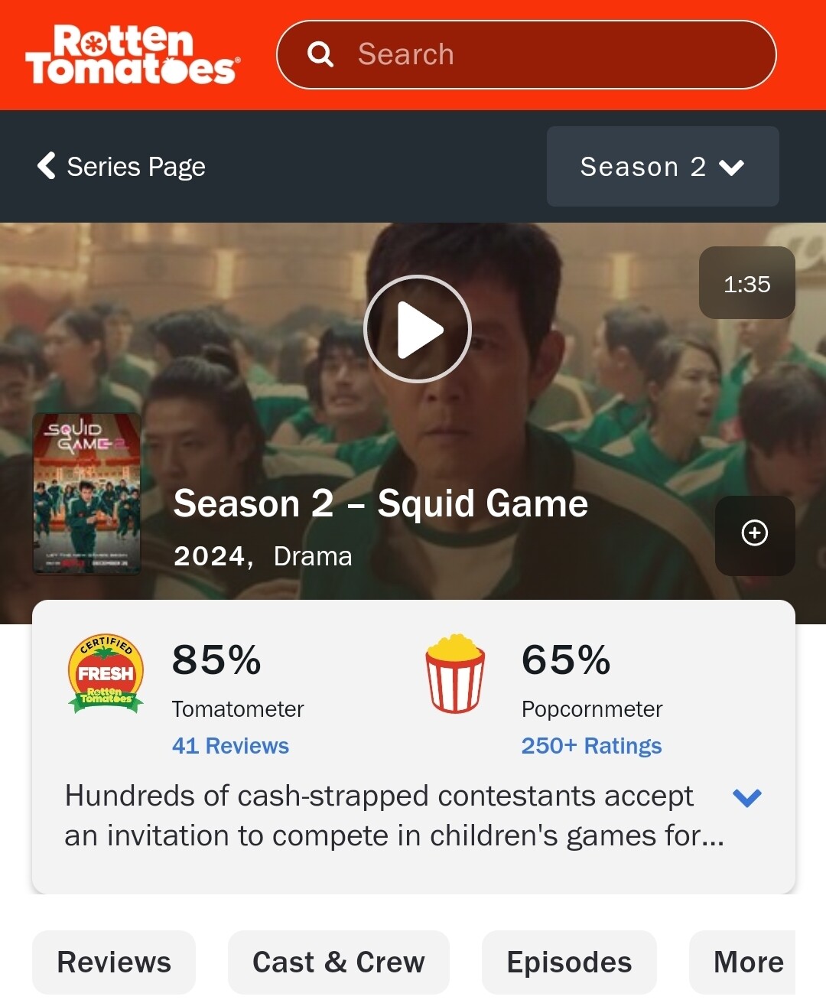Click the popcorn bucket Popcornmeter icon
The height and width of the screenshot is (1003, 826).
(x=455, y=673)
